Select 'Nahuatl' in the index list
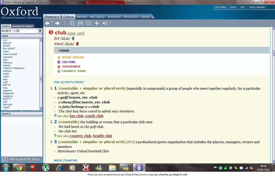Screen dimensions: 275x176 7,104
